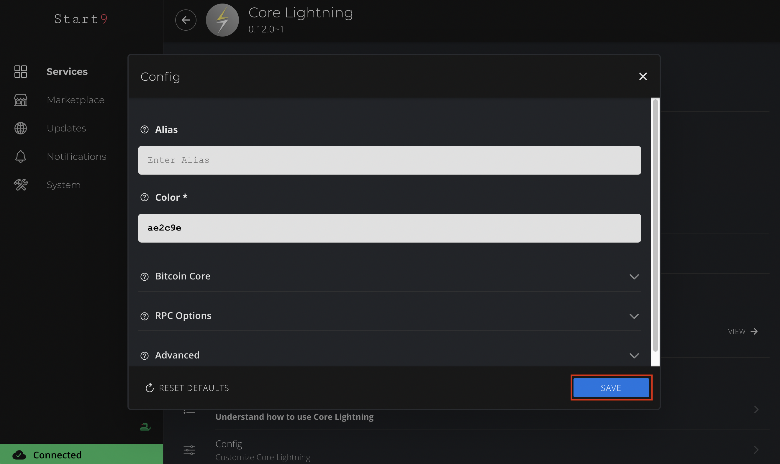Image resolution: width=780 pixels, height=464 pixels.
Task: Click the Marketplace storefront icon
Action: click(21, 100)
